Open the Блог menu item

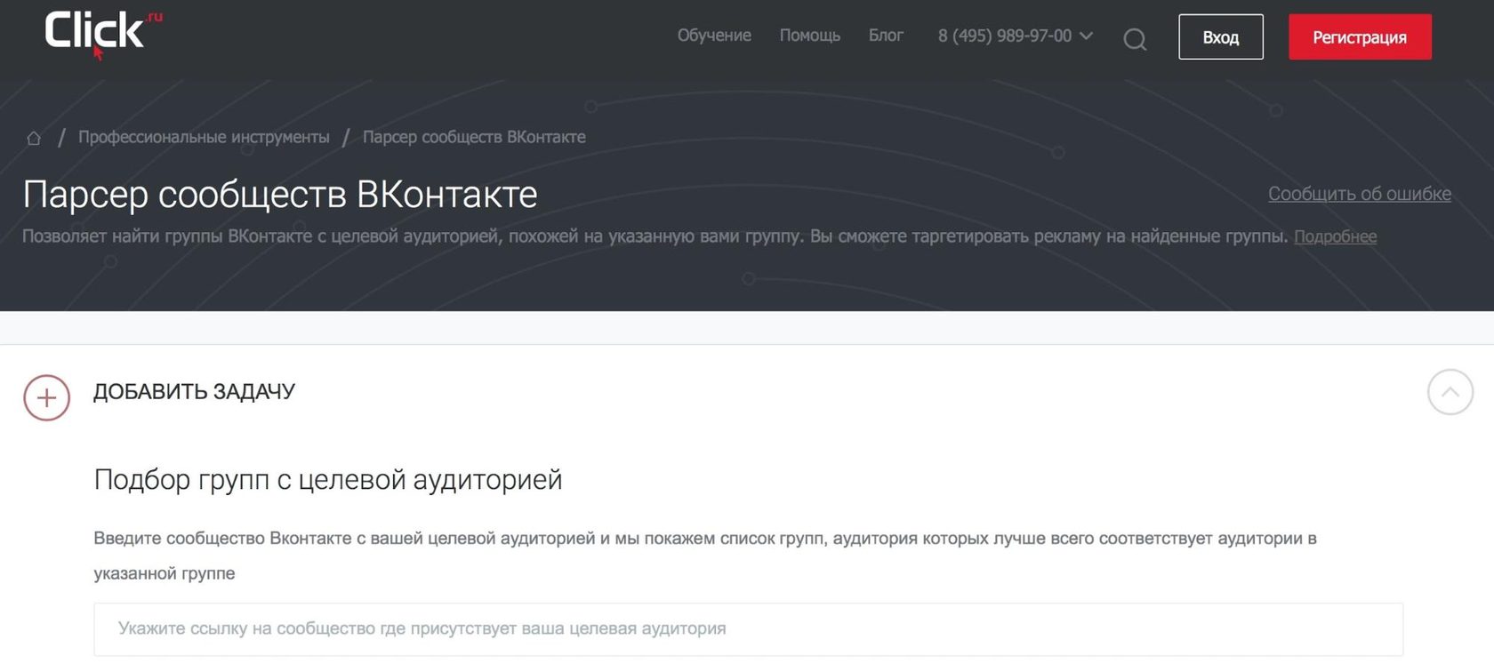click(x=886, y=36)
